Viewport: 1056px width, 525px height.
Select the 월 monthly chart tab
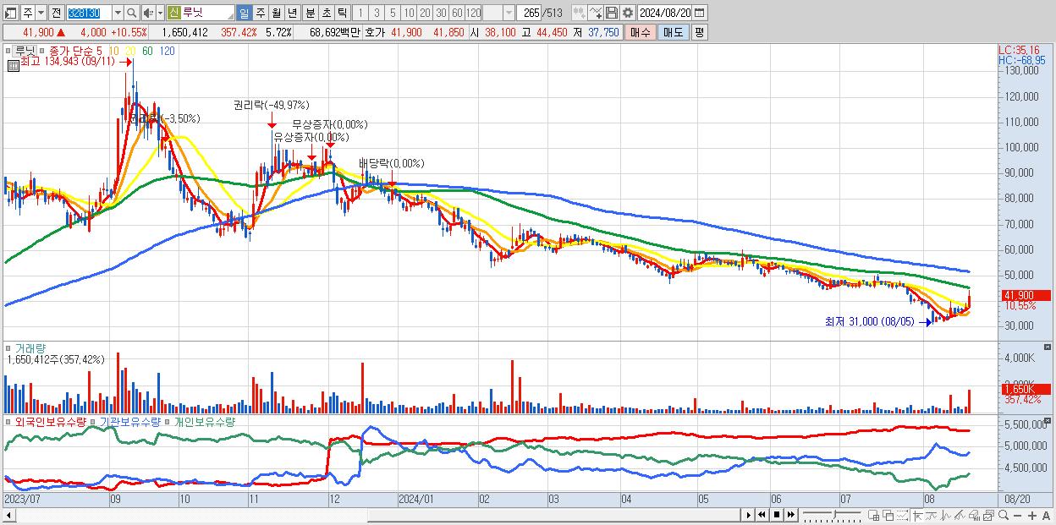[x=276, y=13]
